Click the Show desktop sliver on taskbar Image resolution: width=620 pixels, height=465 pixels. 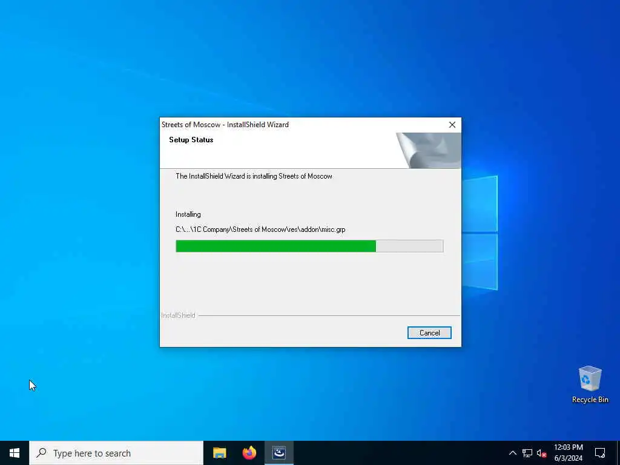click(x=618, y=453)
